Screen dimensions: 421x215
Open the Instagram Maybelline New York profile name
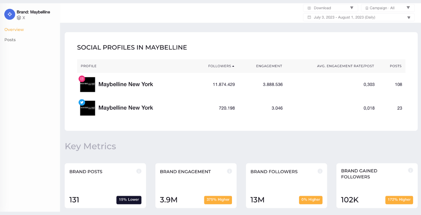(x=126, y=84)
